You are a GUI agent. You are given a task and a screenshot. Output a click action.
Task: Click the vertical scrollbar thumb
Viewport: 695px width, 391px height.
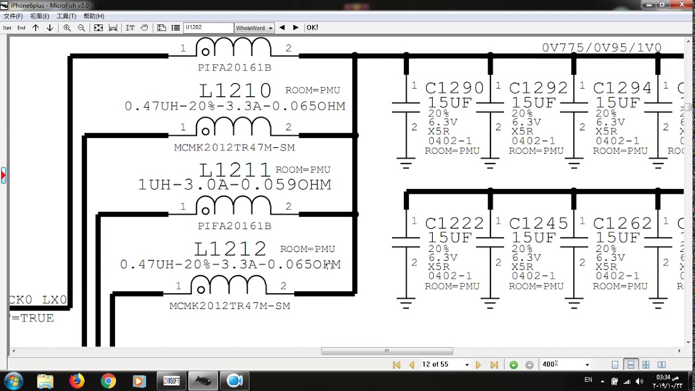pyautogui.click(x=688, y=107)
